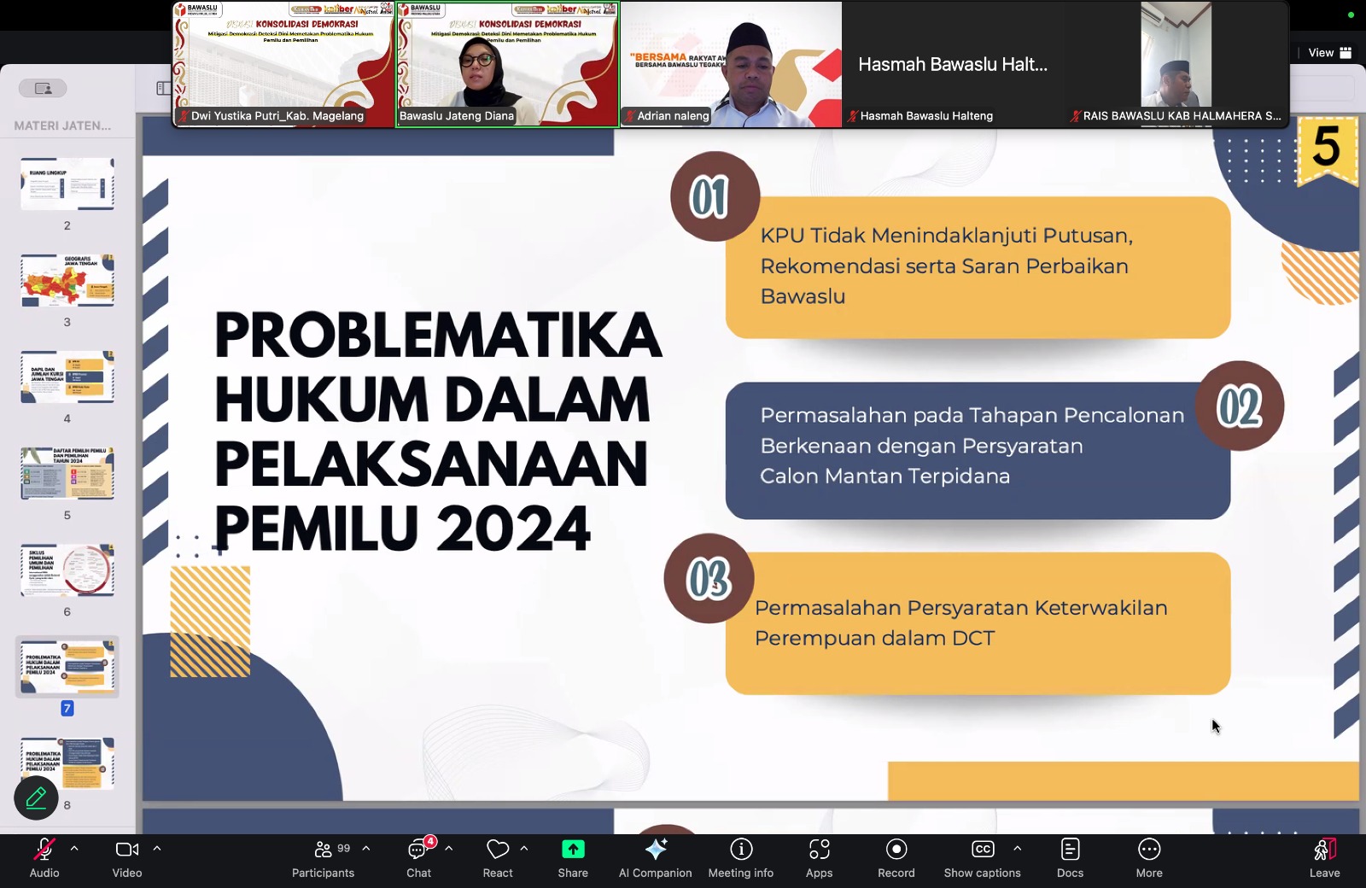
Task: Toggle the camera with Video
Action: click(127, 857)
